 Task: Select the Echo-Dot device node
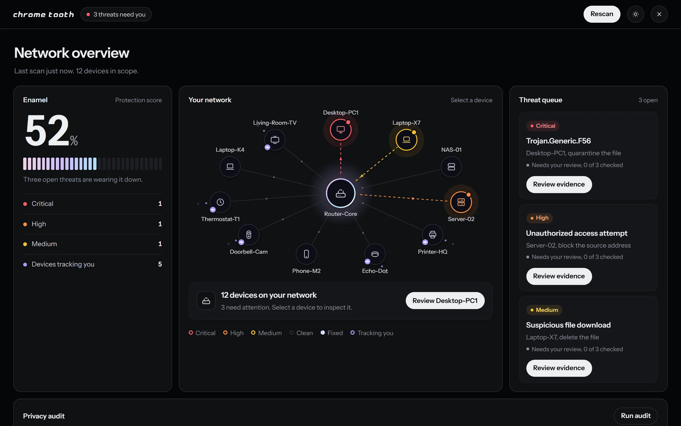[375, 254]
